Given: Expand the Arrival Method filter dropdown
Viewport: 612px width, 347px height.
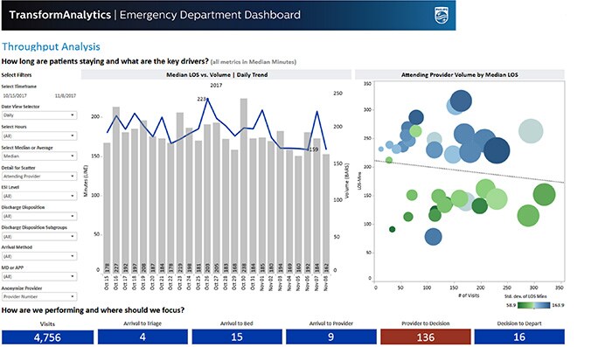Looking at the screenshot, I should [39, 256].
